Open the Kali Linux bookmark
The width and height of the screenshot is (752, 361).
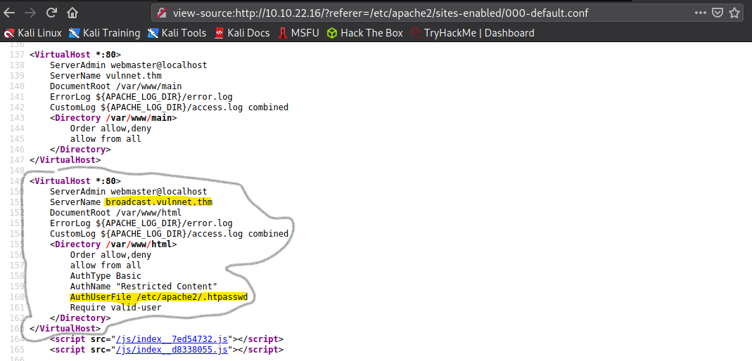coord(33,33)
